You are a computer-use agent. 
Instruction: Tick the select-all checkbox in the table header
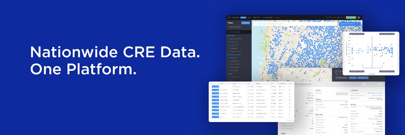211,83
